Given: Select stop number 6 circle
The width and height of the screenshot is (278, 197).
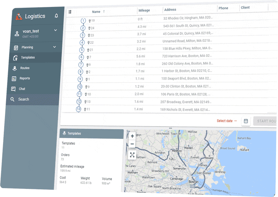Looking at the screenshot, I should (x=81, y=57).
